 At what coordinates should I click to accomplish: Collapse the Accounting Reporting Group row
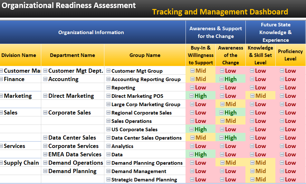[108, 79]
